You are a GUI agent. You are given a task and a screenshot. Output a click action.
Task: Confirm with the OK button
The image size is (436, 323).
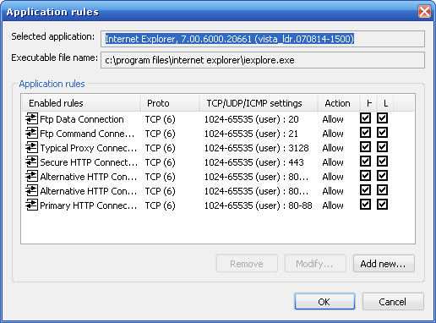324,302
